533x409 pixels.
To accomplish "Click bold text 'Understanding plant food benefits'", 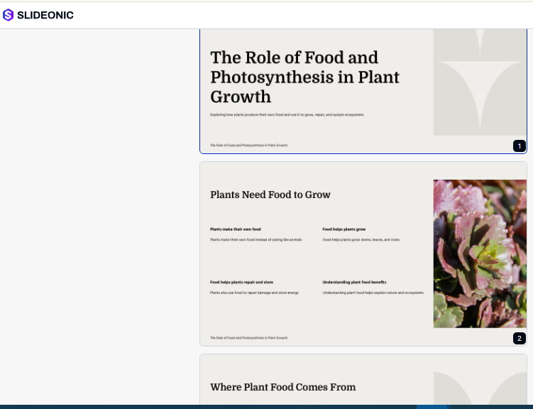I will 354,282.
